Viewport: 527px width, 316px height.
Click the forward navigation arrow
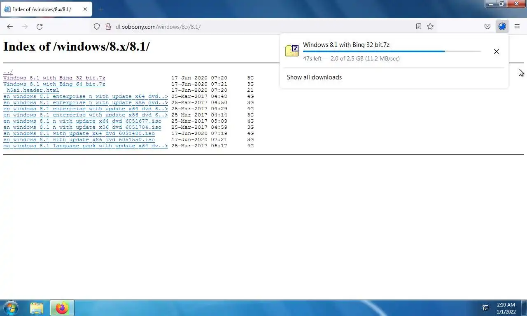pyautogui.click(x=25, y=26)
